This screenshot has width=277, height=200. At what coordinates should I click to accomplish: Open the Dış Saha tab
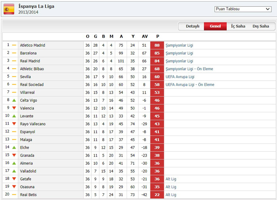pyautogui.click(x=261, y=26)
